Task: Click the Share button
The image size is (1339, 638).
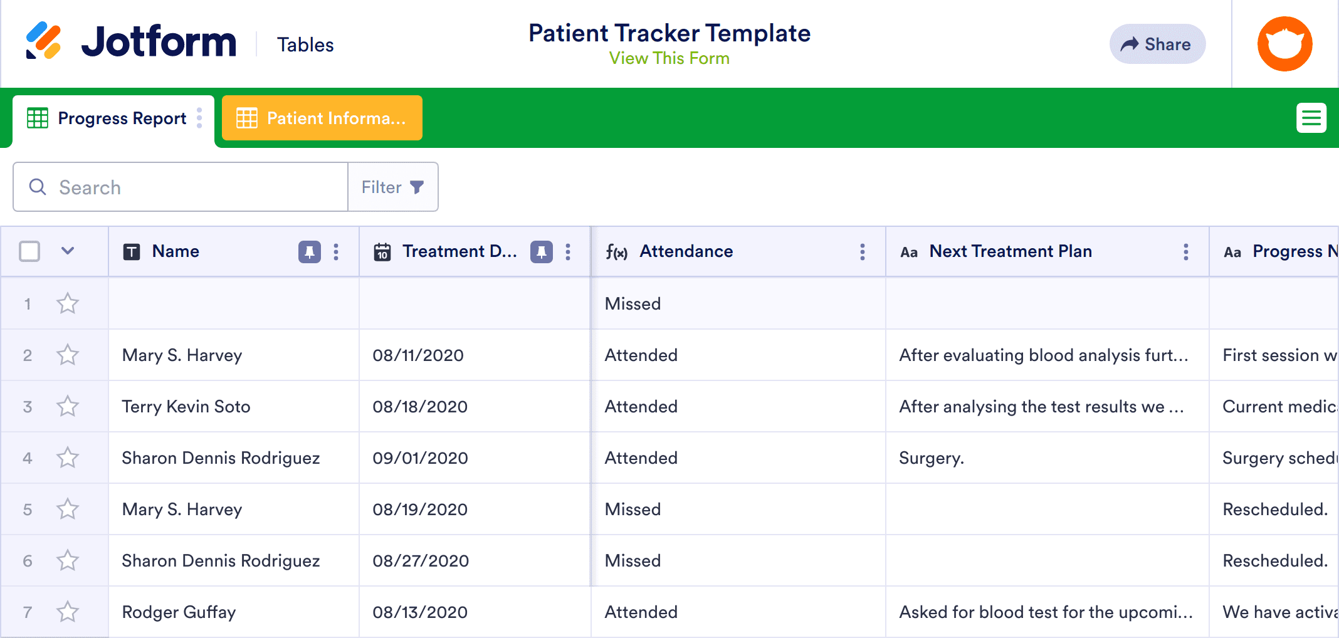Action: point(1157,44)
